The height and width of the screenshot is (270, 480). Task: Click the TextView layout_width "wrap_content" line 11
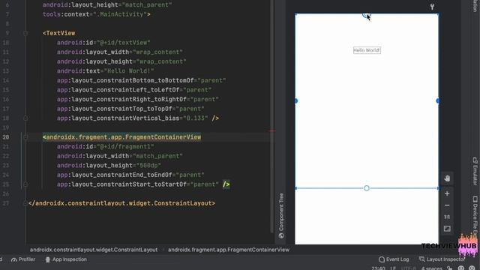tap(120, 52)
